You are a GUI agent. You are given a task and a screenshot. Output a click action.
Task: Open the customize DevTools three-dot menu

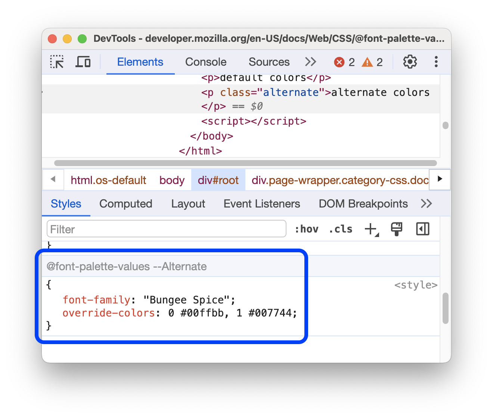(435, 62)
